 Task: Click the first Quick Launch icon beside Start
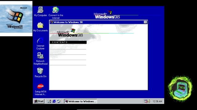click(x=49, y=101)
